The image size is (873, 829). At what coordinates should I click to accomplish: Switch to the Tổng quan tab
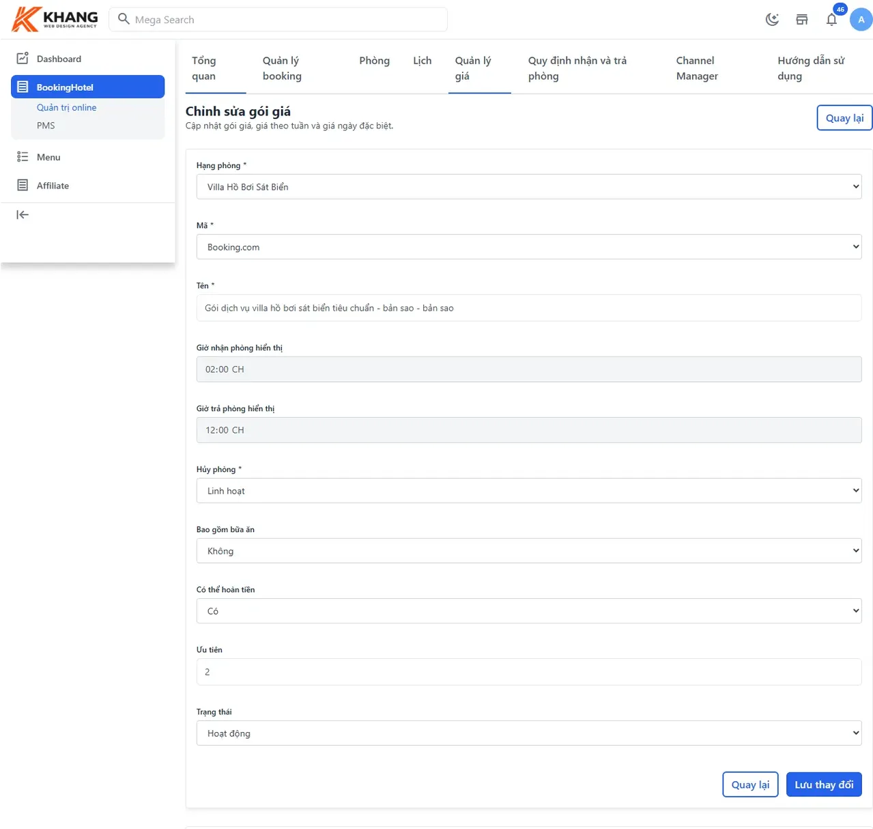pyautogui.click(x=216, y=68)
